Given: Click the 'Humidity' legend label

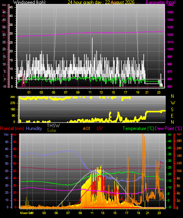Looking at the screenshot, I should 34,128.
